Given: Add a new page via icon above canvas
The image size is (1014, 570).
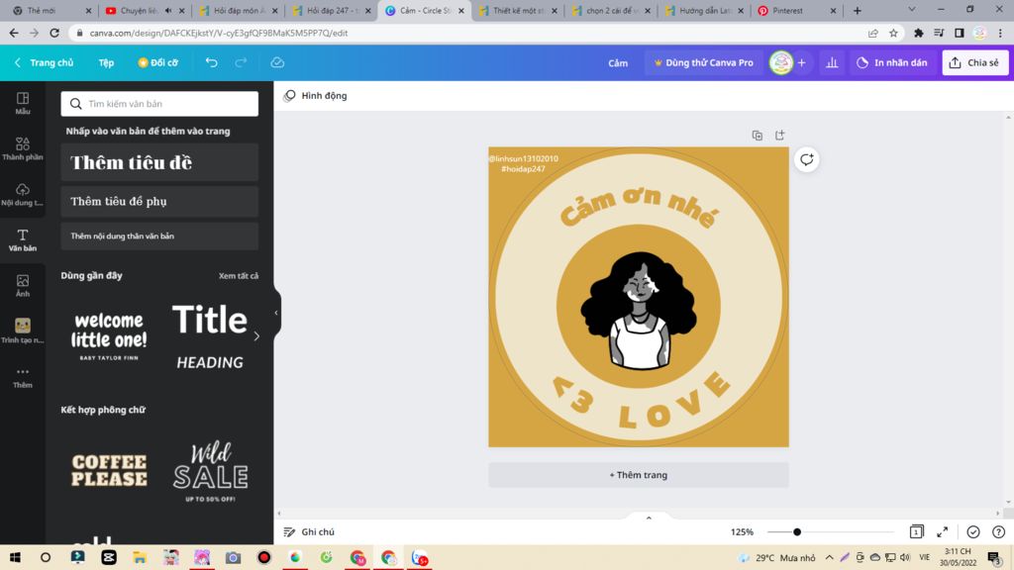Looking at the screenshot, I should pyautogui.click(x=780, y=135).
